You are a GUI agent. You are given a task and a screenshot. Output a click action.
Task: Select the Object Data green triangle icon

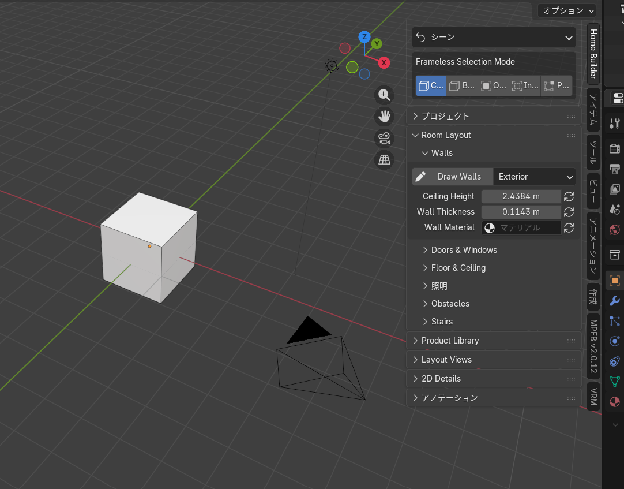(614, 382)
